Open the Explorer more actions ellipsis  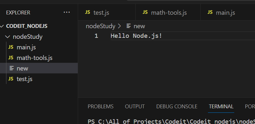tap(67, 12)
